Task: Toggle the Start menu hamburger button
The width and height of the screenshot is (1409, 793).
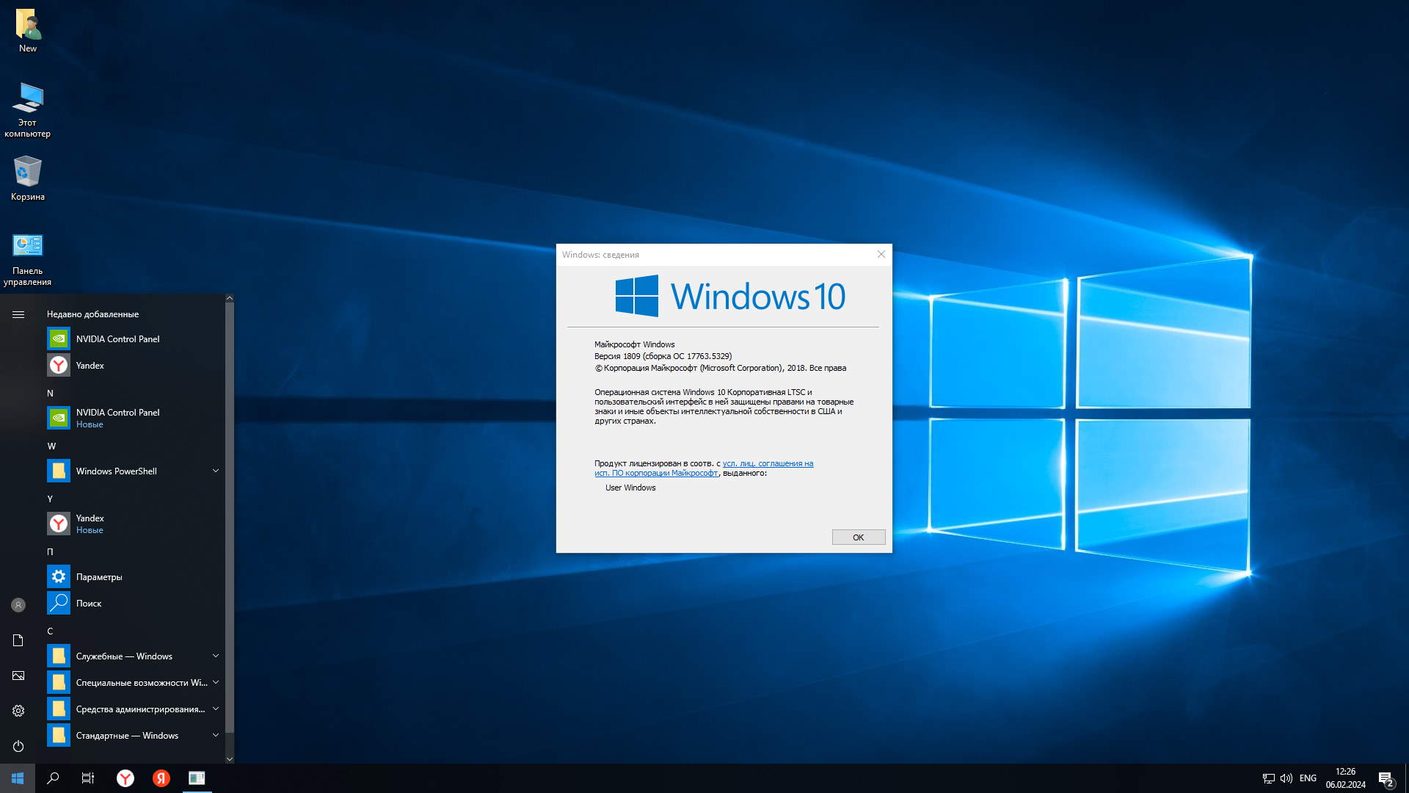Action: (x=18, y=314)
